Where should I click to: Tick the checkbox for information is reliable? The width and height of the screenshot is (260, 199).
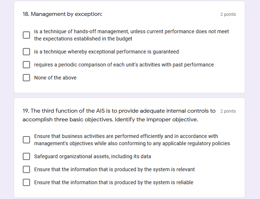point(26,182)
